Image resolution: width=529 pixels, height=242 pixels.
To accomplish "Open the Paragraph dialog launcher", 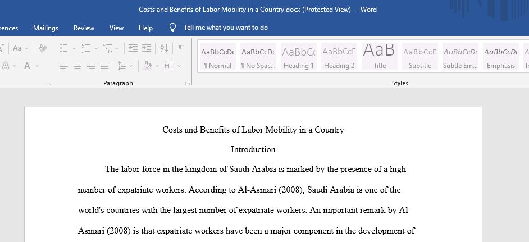I will tap(188, 83).
